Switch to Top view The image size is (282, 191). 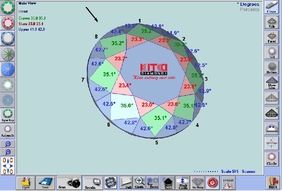click(272, 53)
